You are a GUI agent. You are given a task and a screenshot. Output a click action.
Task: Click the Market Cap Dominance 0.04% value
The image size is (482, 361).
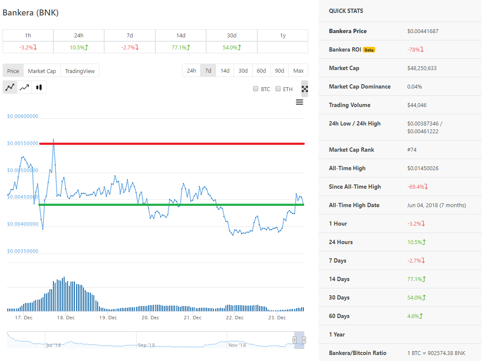click(414, 86)
